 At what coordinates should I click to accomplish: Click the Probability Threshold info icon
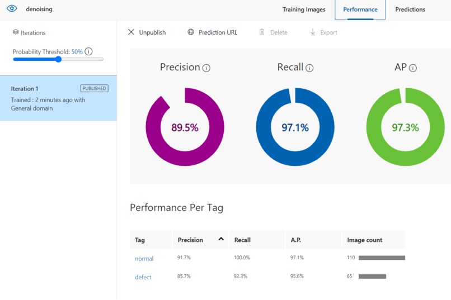point(88,51)
